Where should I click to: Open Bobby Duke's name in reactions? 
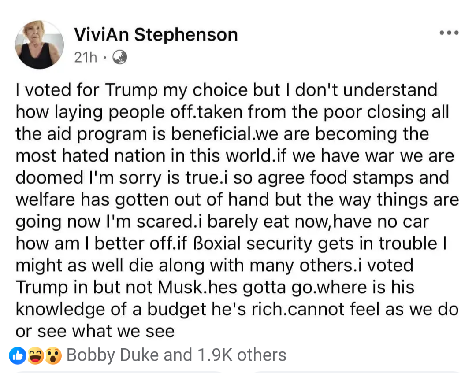click(x=113, y=355)
